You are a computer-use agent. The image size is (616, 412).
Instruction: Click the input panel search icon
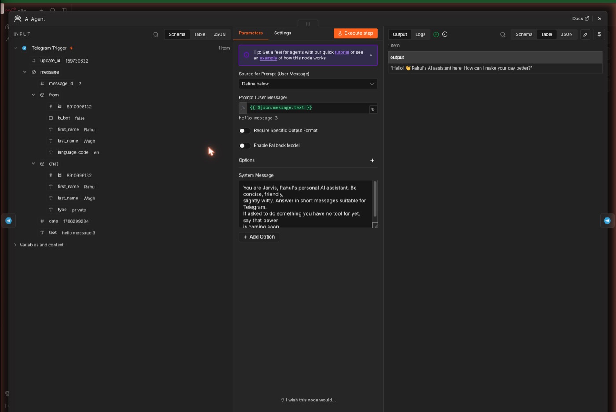click(x=156, y=34)
